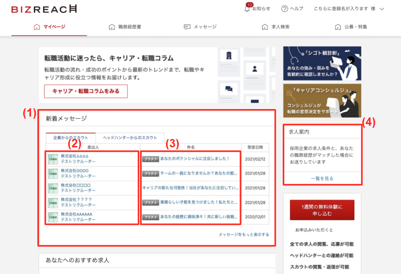Open the シゴト観診断 banner
This screenshot has height=274, width=401.
point(322,63)
